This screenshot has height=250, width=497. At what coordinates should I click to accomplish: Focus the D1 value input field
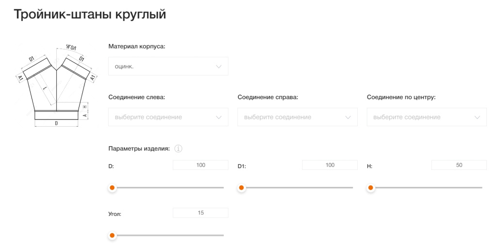point(330,165)
